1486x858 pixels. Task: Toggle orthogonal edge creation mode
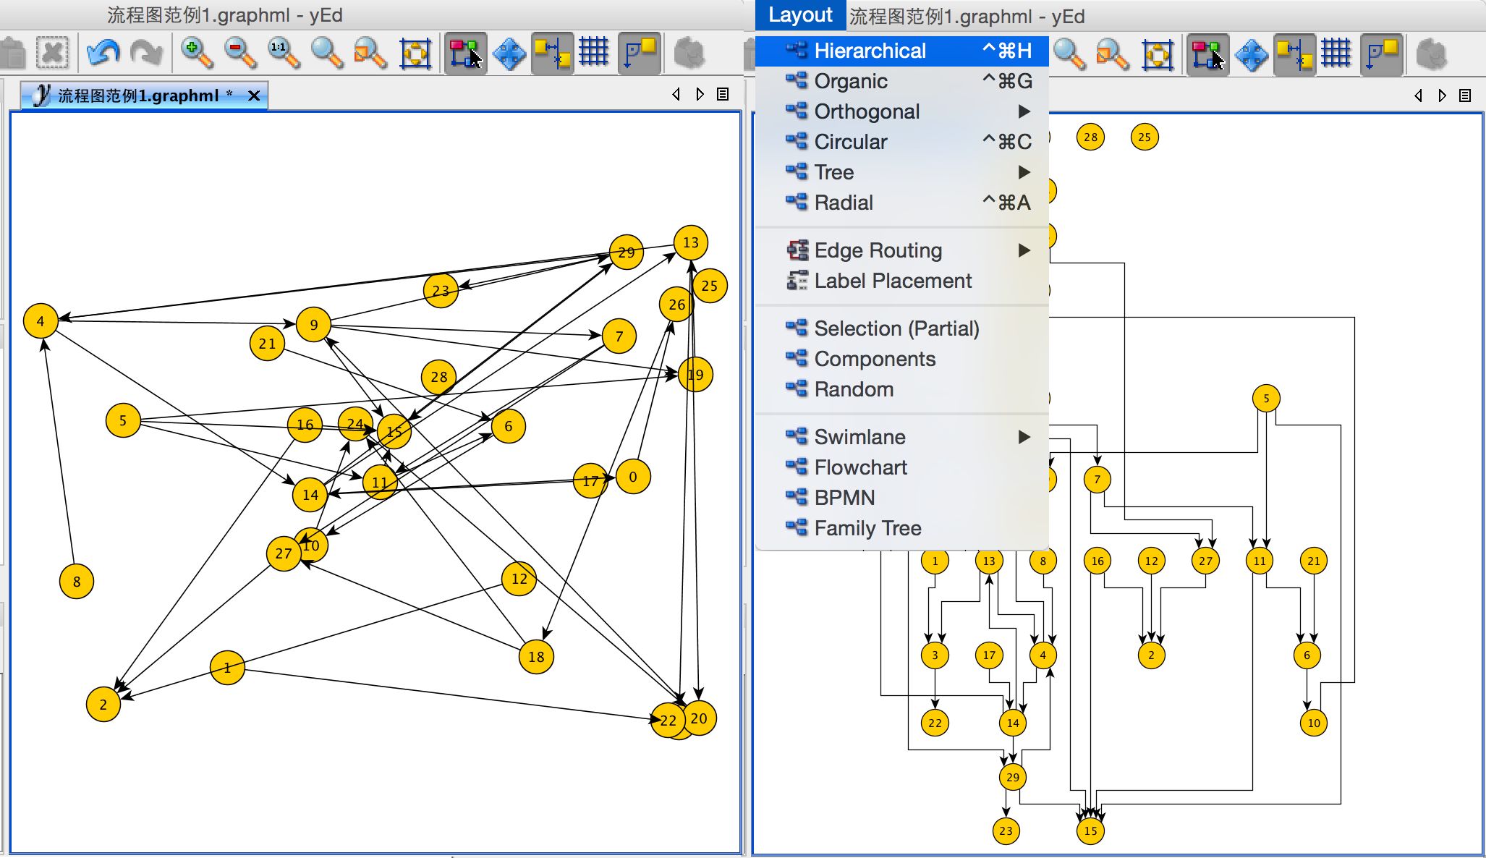pos(552,51)
